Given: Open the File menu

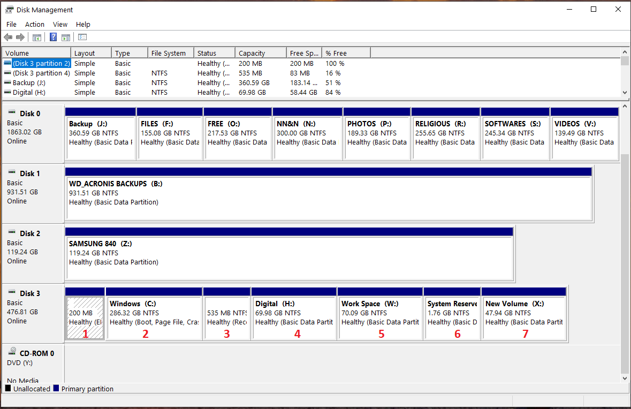Looking at the screenshot, I should (11, 25).
